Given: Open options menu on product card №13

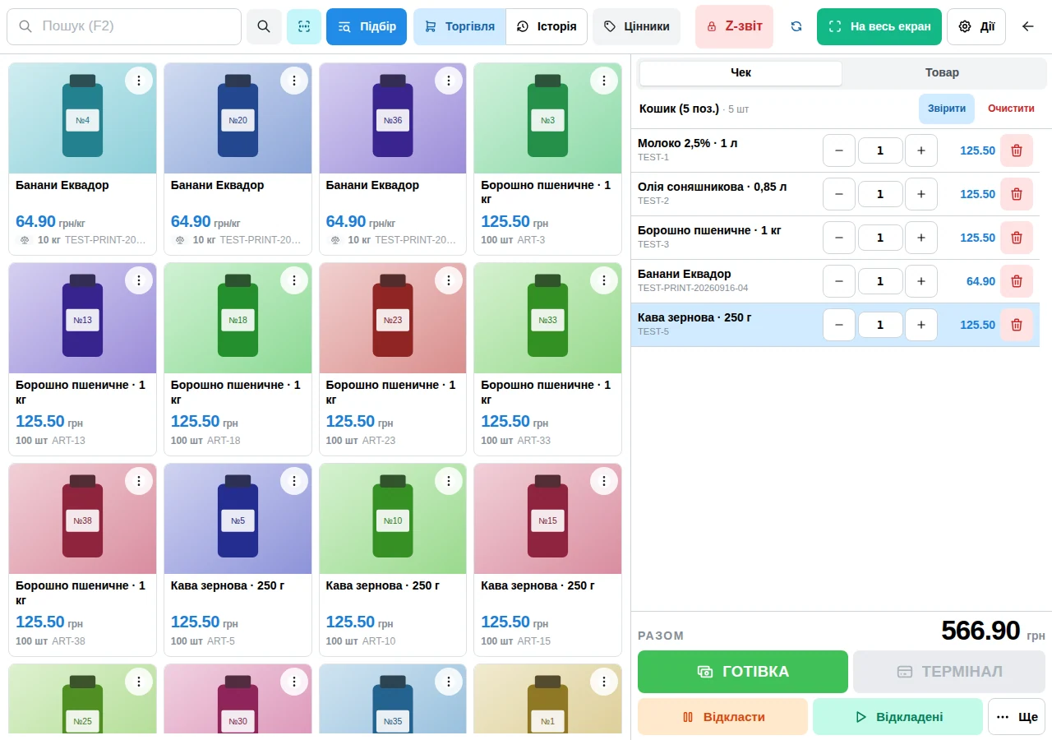Looking at the screenshot, I should coord(139,280).
